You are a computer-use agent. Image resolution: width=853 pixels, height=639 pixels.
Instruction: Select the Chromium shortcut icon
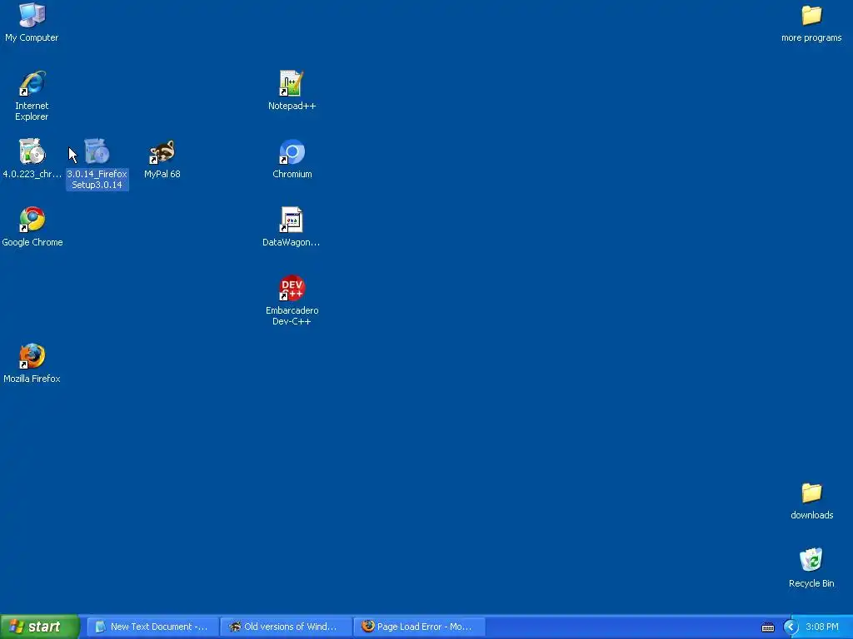click(x=292, y=151)
